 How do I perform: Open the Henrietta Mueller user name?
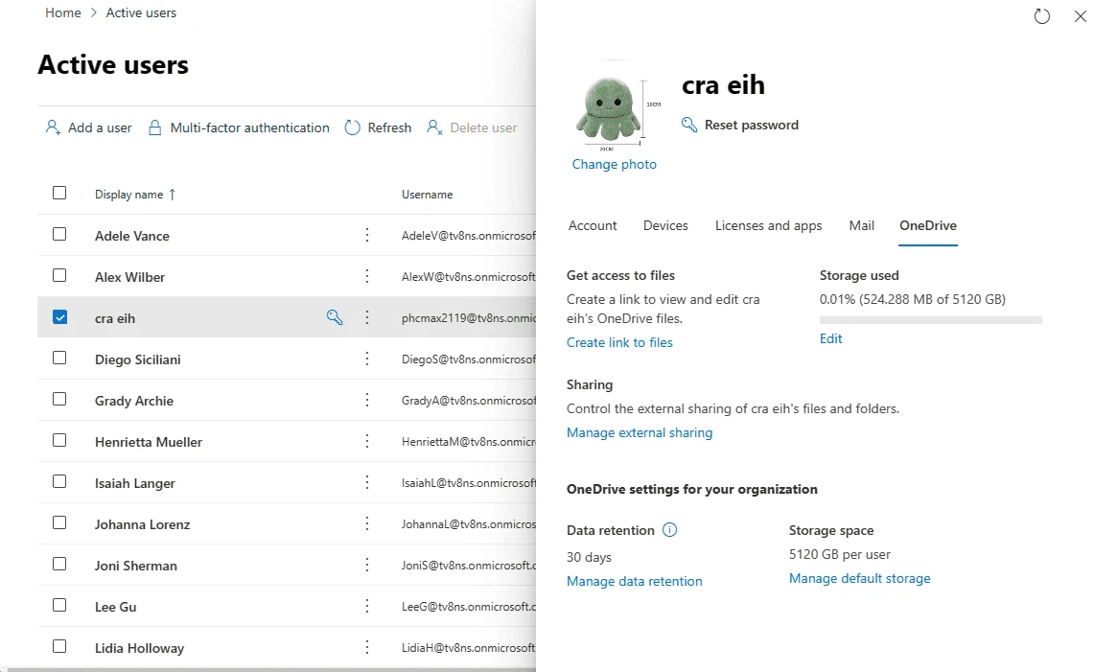(x=149, y=442)
